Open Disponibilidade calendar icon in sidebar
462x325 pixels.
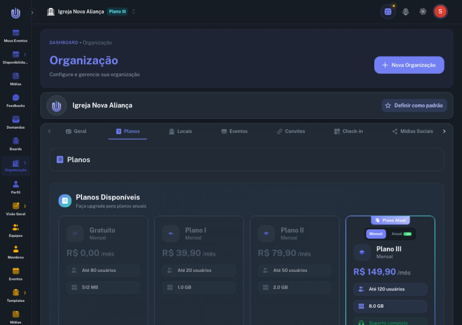coord(16,54)
